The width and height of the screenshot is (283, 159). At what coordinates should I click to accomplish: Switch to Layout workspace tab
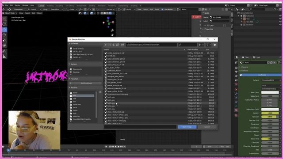[x=41, y=6]
